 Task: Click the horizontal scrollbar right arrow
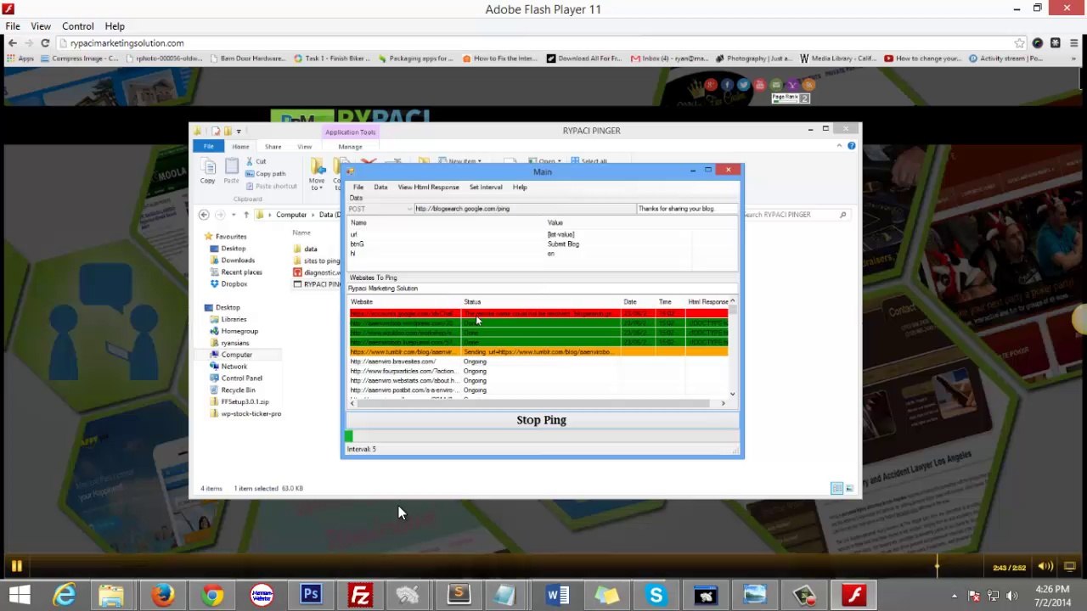(x=724, y=404)
